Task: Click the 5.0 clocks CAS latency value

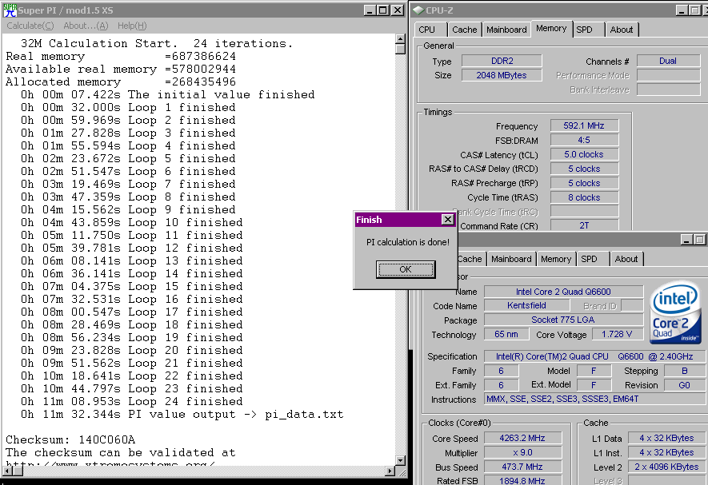Action: [x=584, y=154]
